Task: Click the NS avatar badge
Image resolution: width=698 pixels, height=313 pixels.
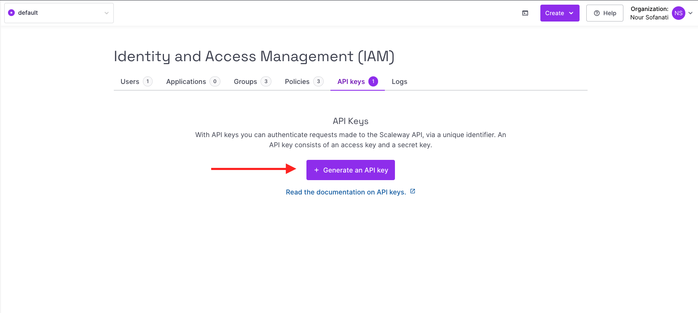Action: click(x=678, y=13)
